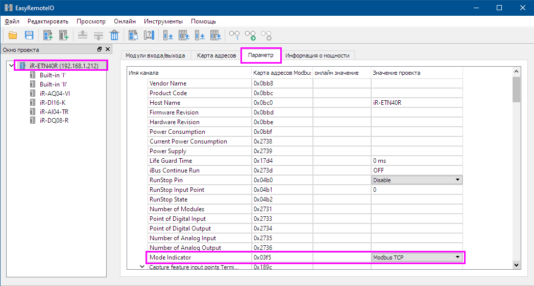Add a module using the second green-plus icon

click(x=64, y=35)
